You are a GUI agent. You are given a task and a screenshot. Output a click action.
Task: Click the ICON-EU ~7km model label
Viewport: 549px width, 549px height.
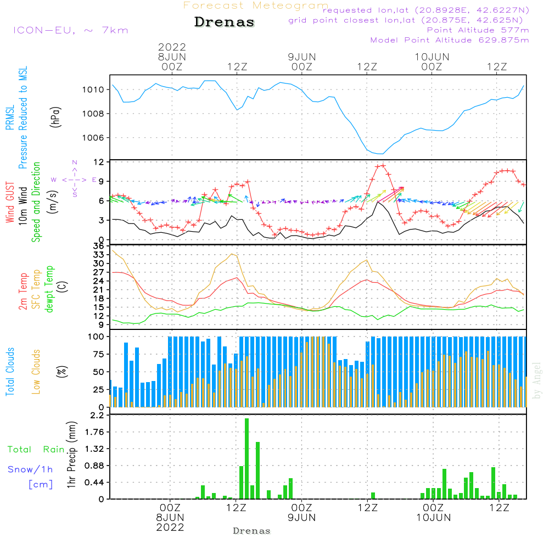[71, 30]
